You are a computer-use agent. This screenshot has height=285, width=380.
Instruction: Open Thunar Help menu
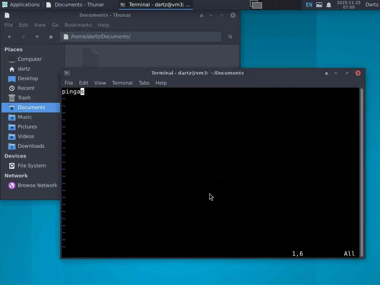(x=104, y=25)
